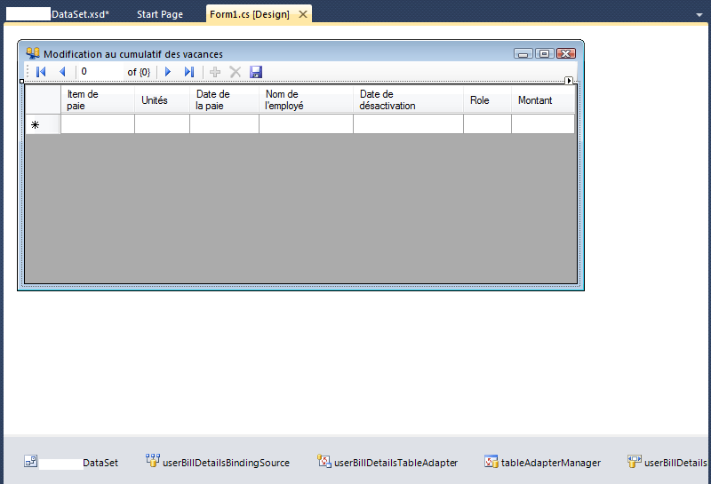Click the Move Last navigator icon

(x=188, y=72)
